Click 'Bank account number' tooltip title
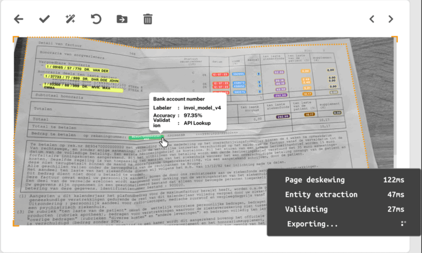This screenshot has width=422, height=253. [x=179, y=99]
